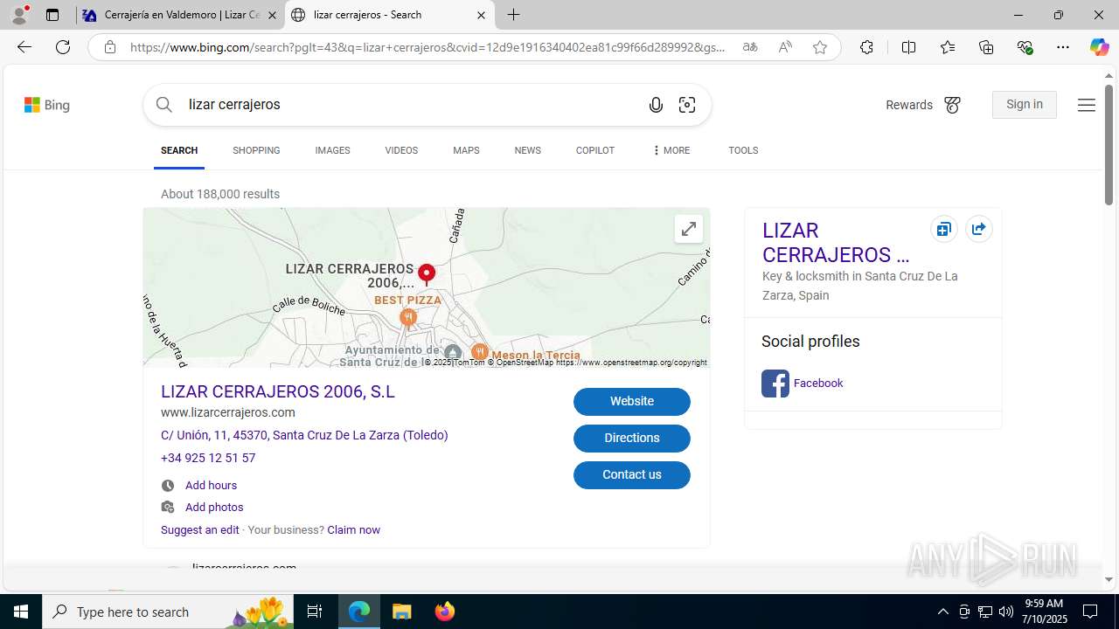Screen dimensions: 1119x629
Task: Click Suggest an edit link
Action: click(200, 530)
